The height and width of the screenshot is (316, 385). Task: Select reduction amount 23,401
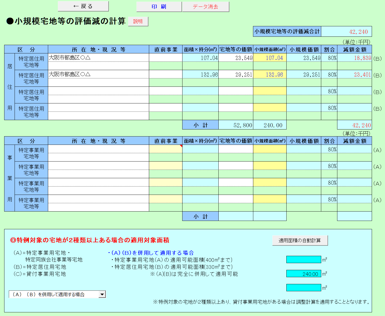(x=355, y=74)
